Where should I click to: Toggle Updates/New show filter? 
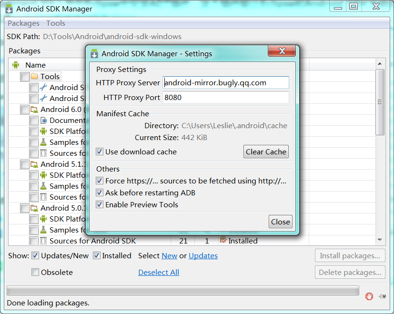35,255
